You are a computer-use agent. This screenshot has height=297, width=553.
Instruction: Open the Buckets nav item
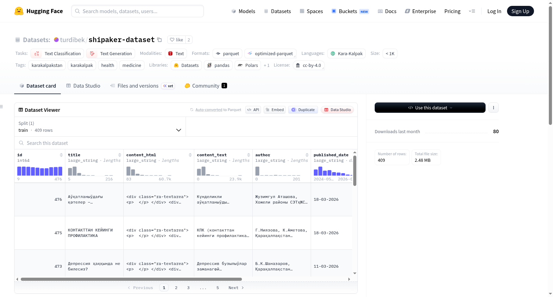[350, 11]
